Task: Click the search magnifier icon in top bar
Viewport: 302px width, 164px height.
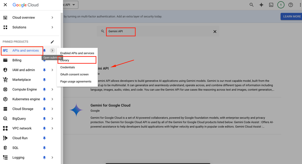Action: tap(251, 5)
